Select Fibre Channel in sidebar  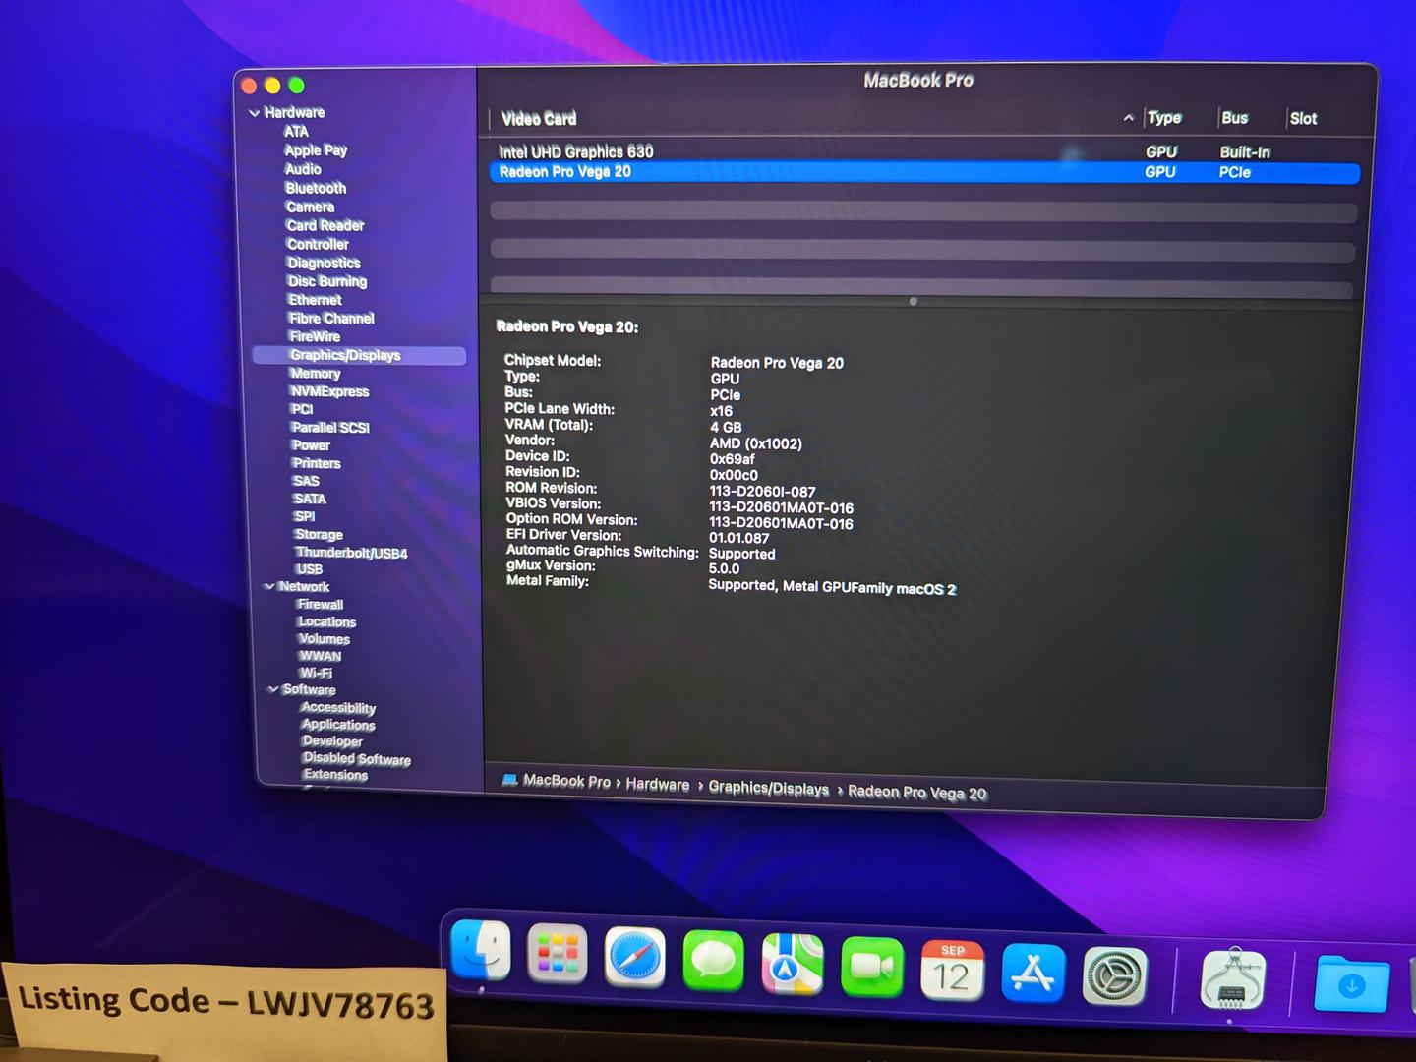[x=331, y=319]
